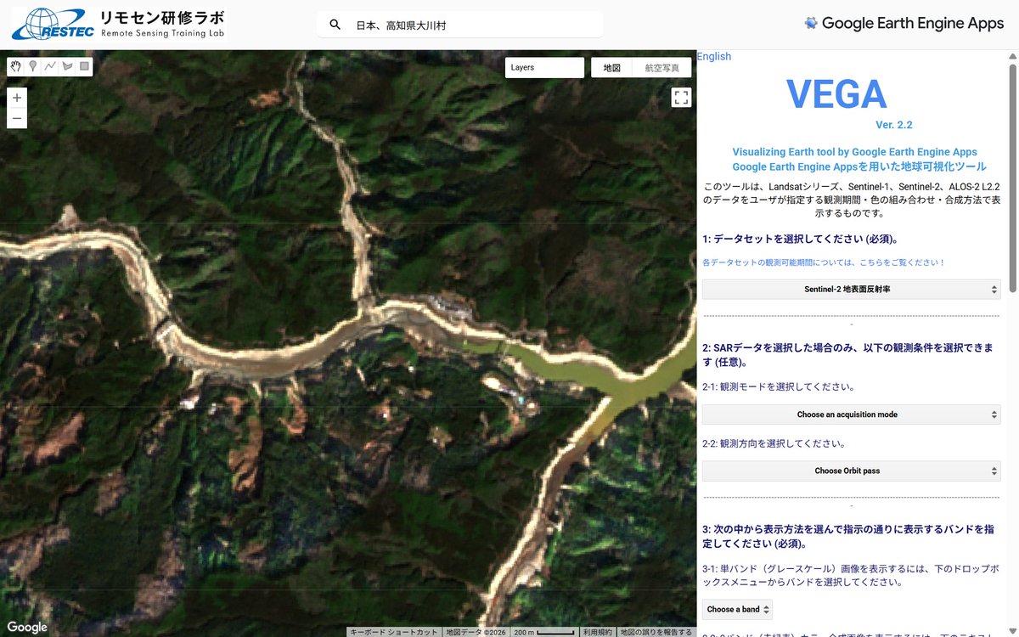This screenshot has height=637, width=1019.
Task: Switch to 航空写真 satellite view
Action: 662,67
